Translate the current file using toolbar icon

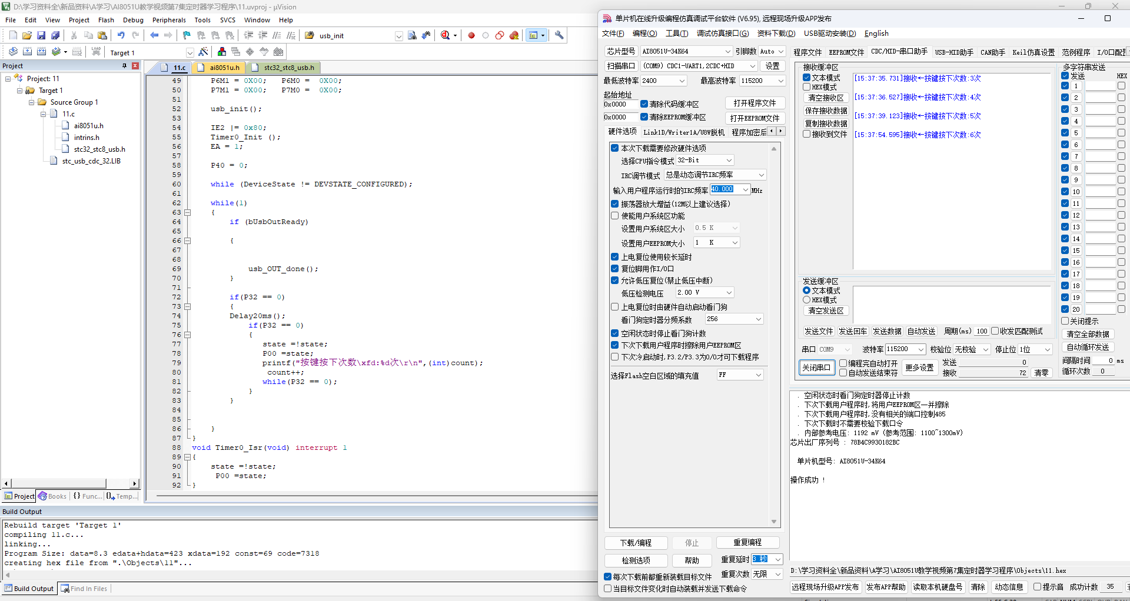(x=13, y=52)
